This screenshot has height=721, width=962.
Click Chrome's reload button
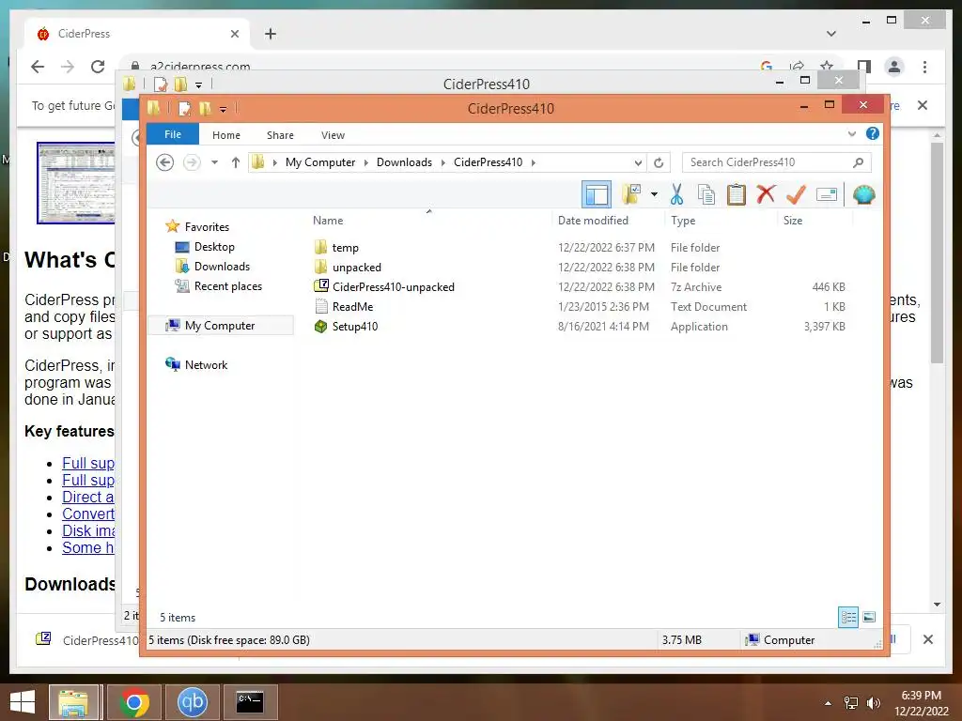[98, 67]
